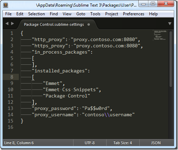Image resolution: width=178 pixels, height=150 pixels.
Task: Open the JSON syntax selector
Action: tap(156, 143)
